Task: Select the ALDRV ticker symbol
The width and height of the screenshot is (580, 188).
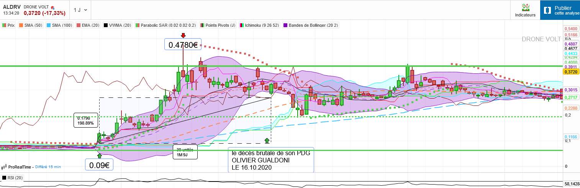Action: click(12, 7)
